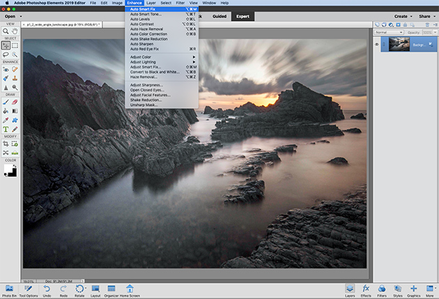439x299 pixels.
Task: Select the Crop tool
Action: (6, 144)
